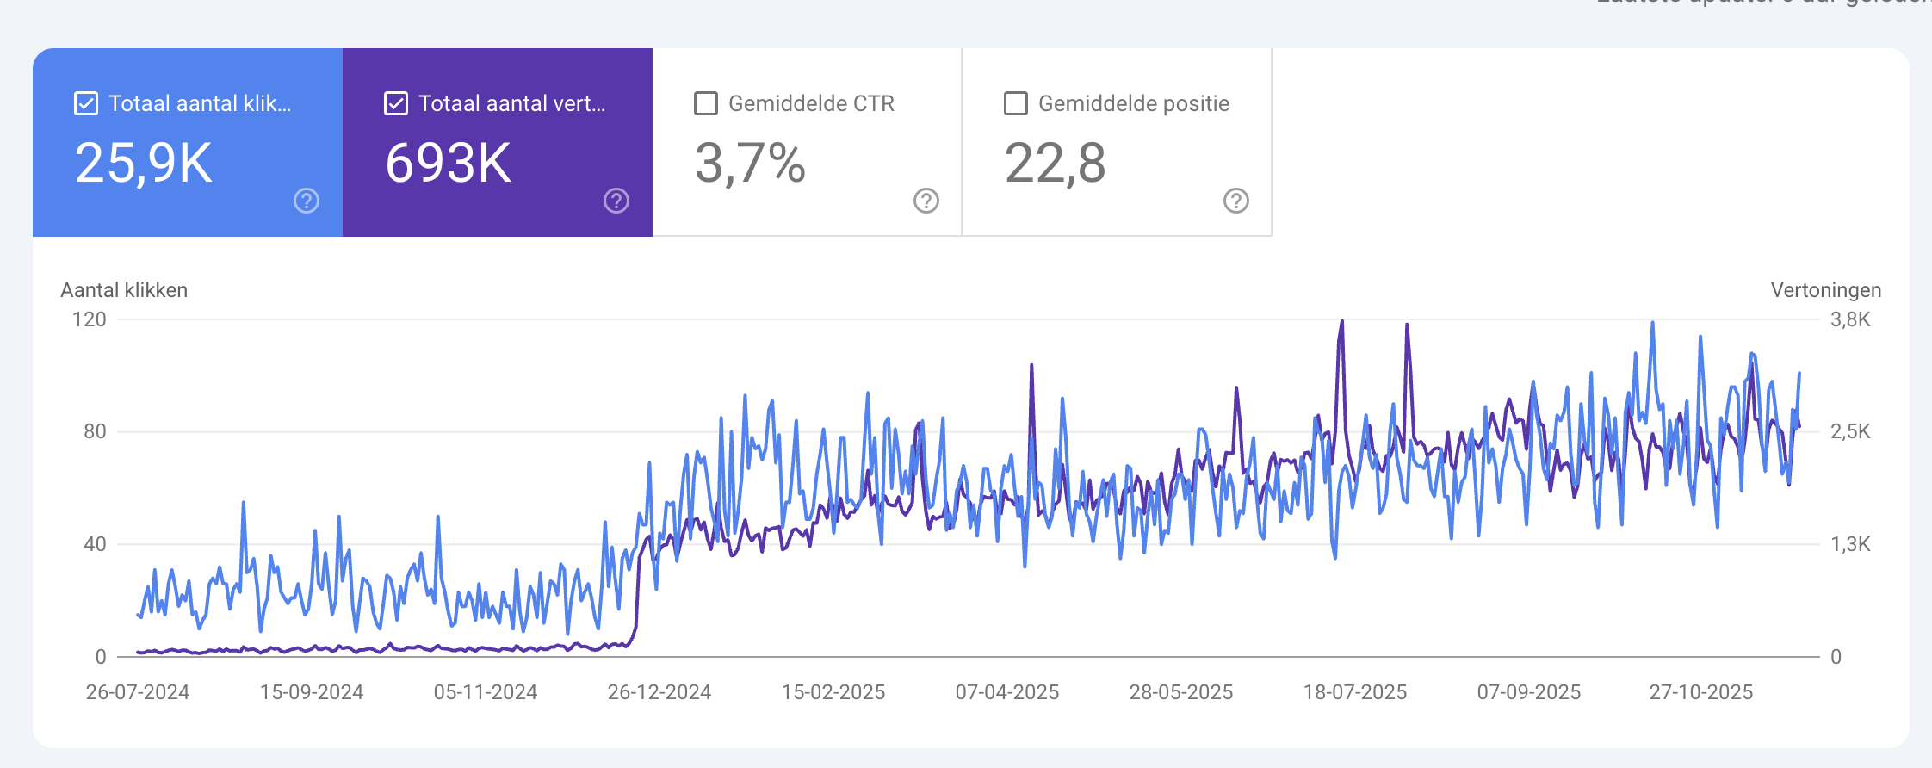Screen dimensions: 1932x768
Task: Uncheck the Totaal aantal vertoningen checkbox
Action: [396, 103]
